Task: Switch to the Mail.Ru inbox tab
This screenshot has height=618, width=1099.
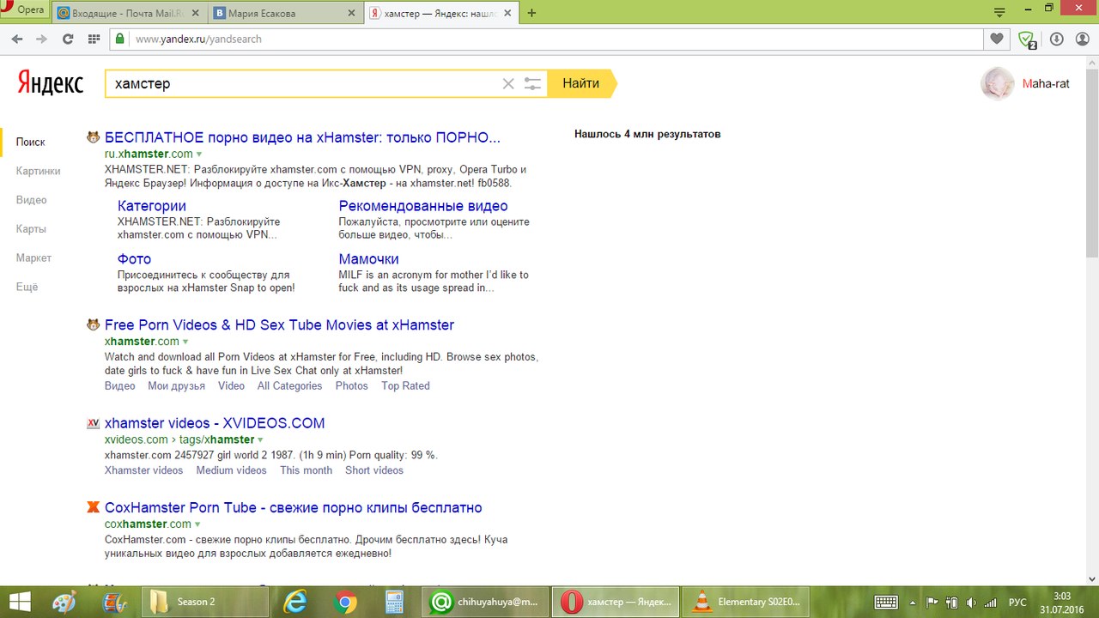Action: (129, 13)
